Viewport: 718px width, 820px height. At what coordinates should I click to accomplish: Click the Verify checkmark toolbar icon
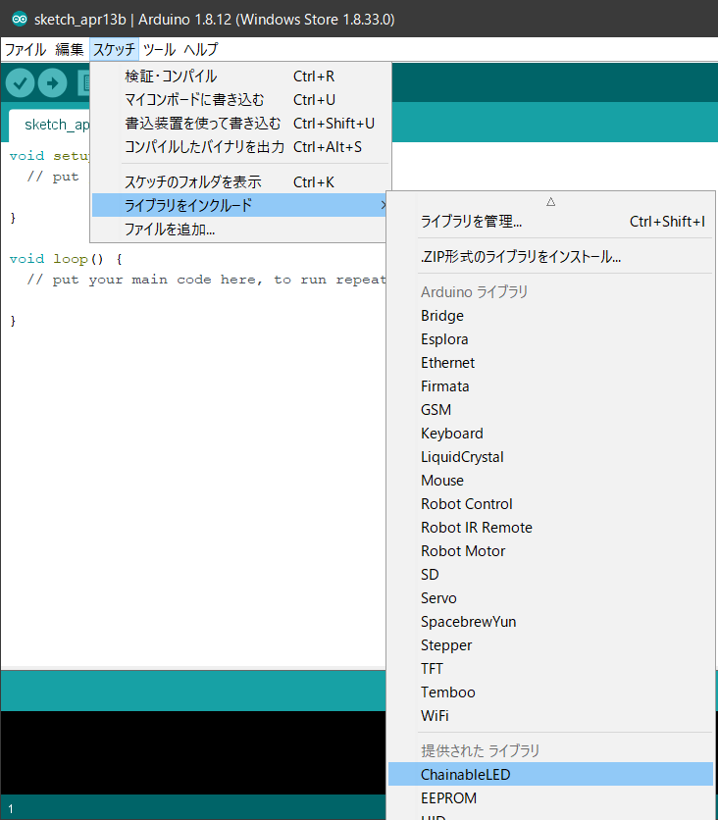(x=20, y=83)
